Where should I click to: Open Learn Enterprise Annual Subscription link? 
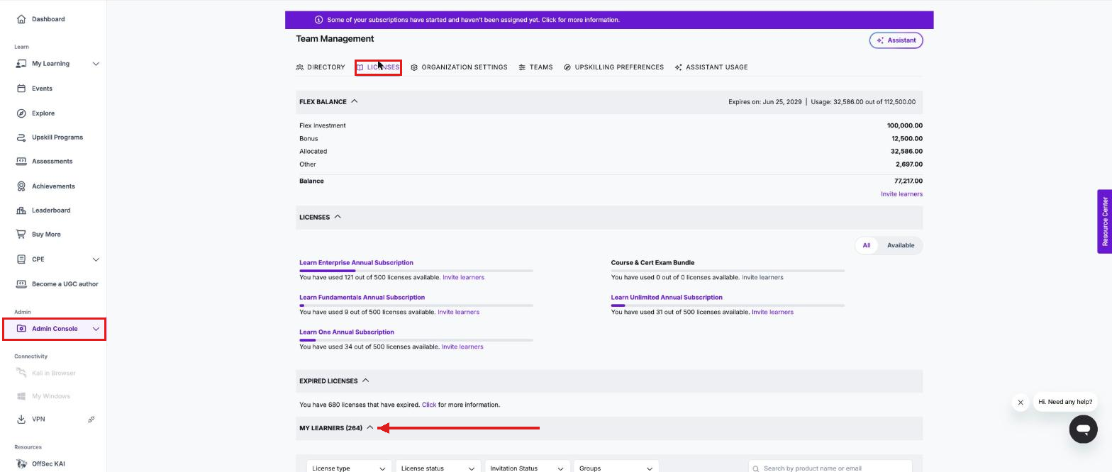click(356, 263)
